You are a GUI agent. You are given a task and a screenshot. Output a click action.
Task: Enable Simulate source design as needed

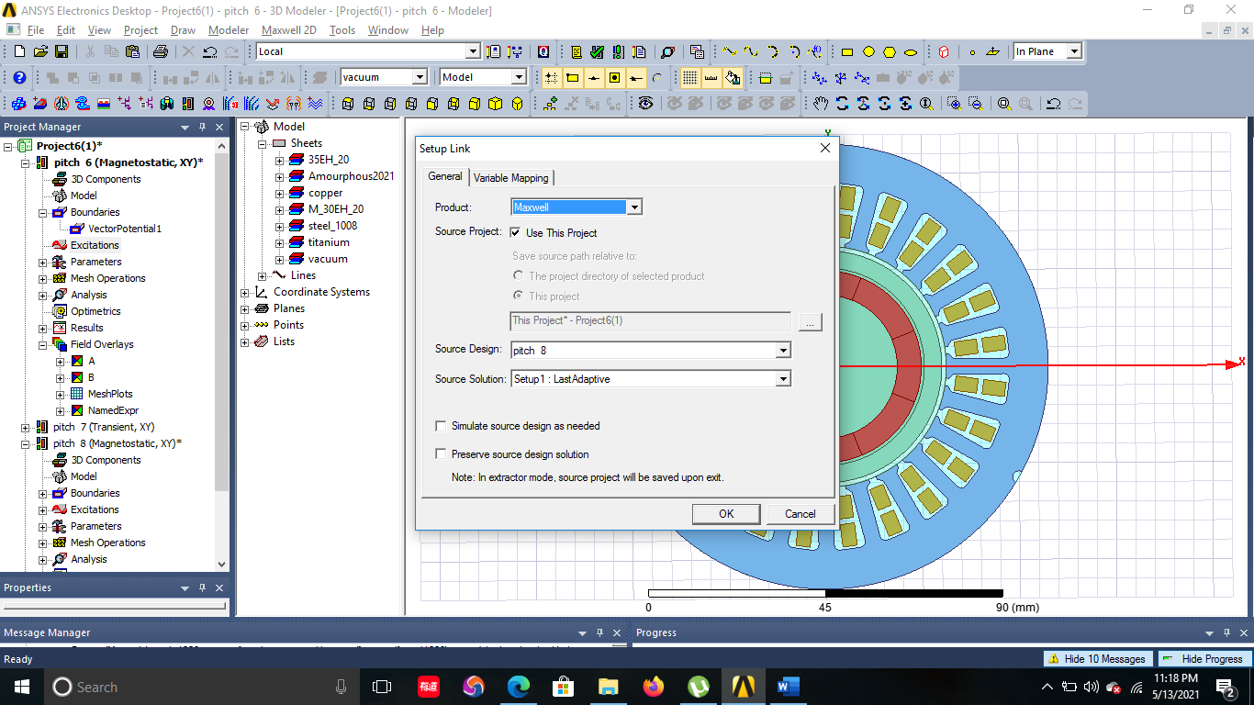pyautogui.click(x=441, y=426)
